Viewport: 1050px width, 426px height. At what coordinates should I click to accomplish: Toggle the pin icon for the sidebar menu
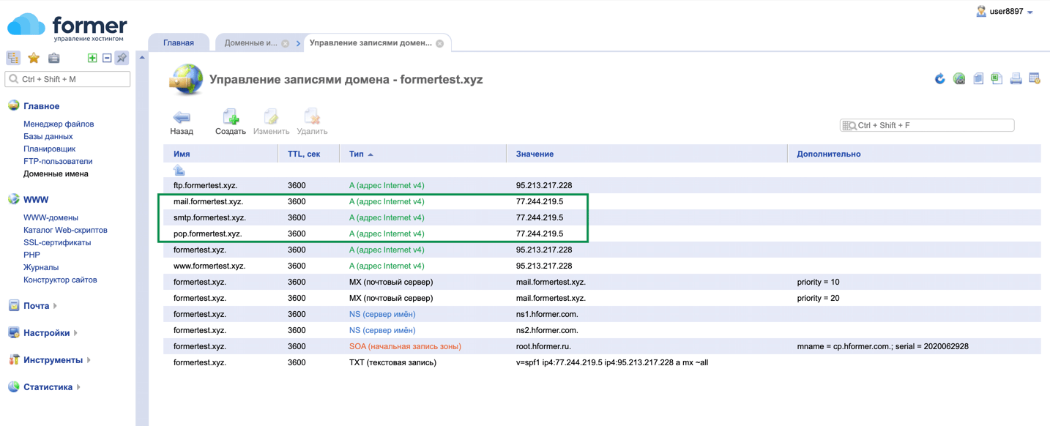point(122,58)
